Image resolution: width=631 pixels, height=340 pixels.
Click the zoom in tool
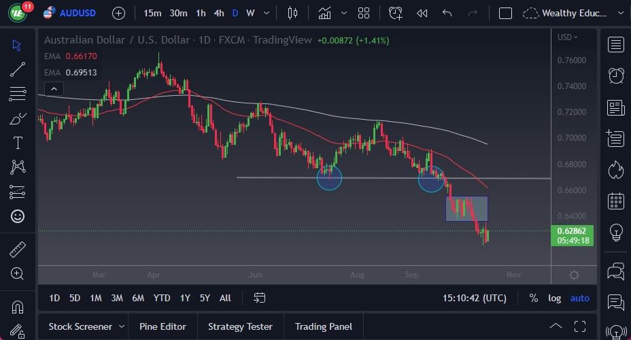pos(18,273)
